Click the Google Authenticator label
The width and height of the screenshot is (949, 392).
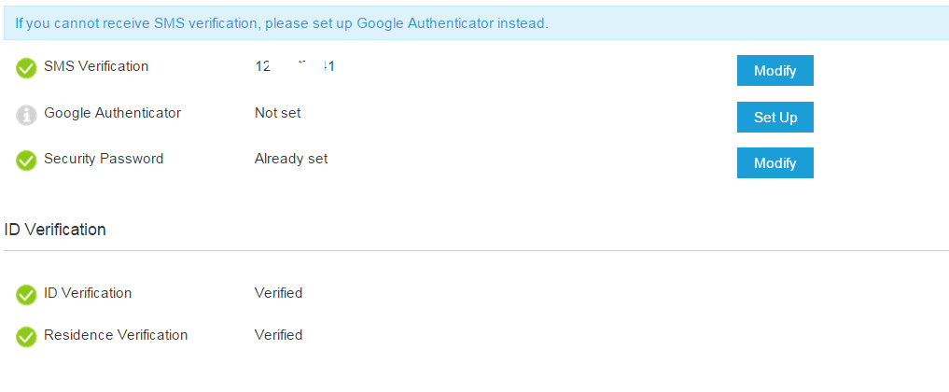112,113
